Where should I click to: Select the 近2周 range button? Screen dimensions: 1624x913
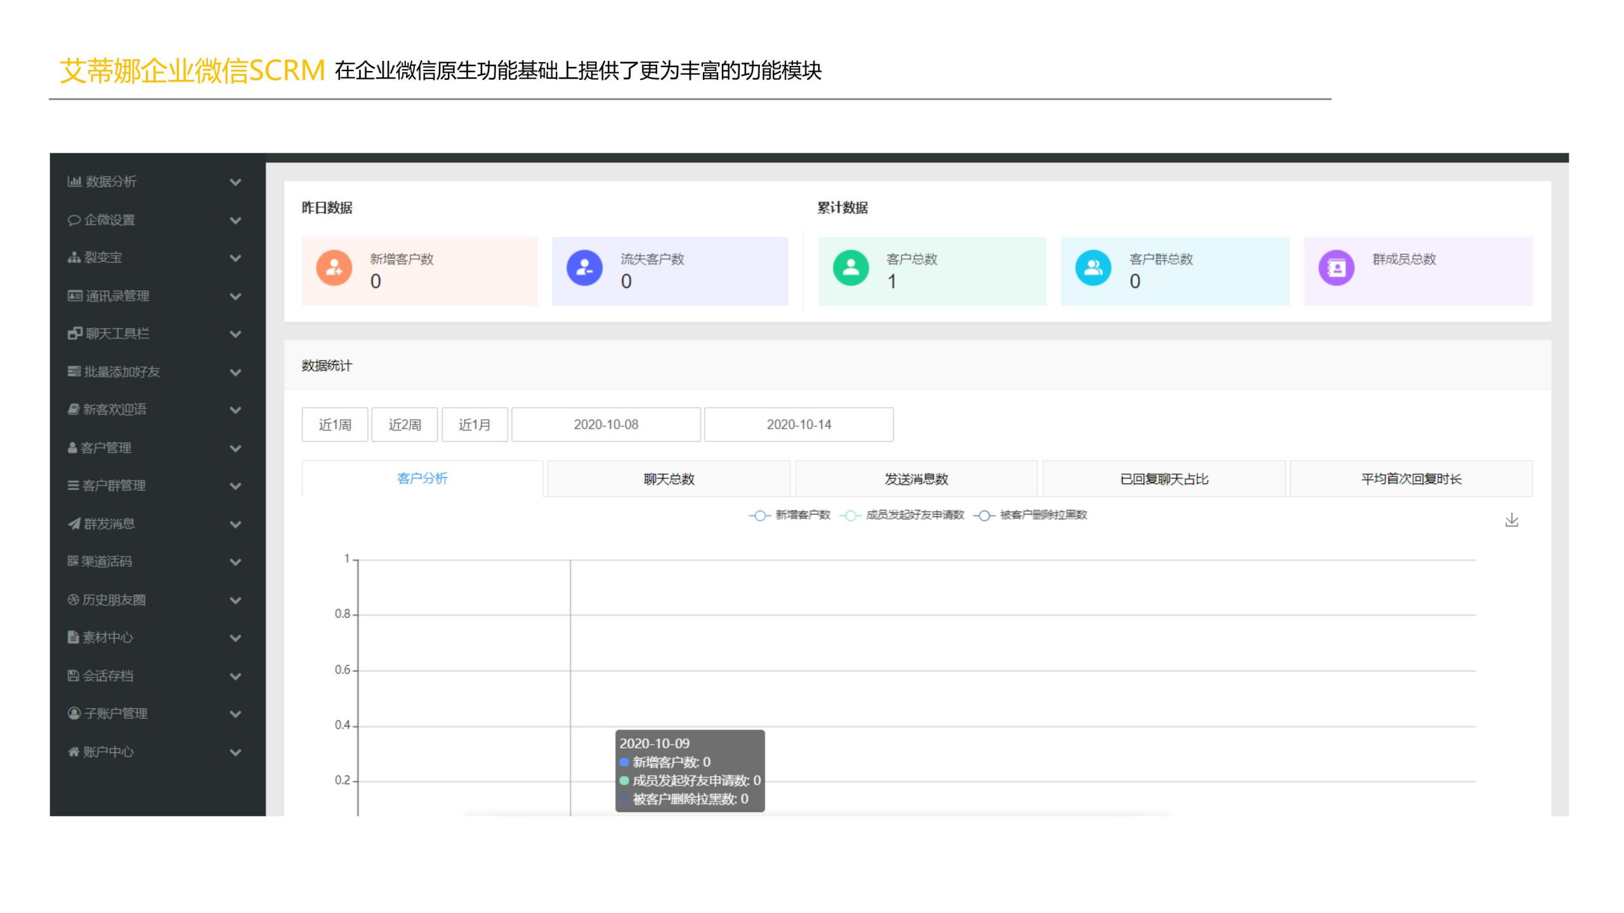[405, 425]
